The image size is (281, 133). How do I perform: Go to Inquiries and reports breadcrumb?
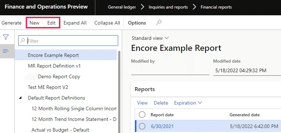(x=168, y=7)
